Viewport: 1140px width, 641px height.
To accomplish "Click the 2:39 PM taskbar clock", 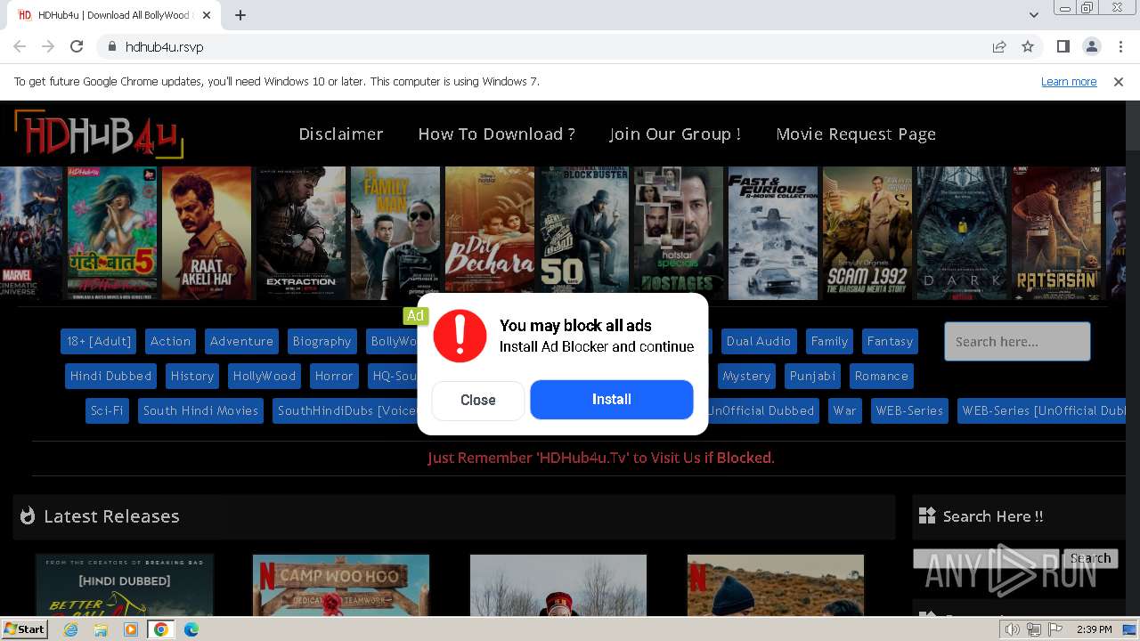I will [1094, 629].
